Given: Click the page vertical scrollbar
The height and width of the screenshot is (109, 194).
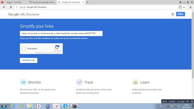Looking at the screenshot, I should point(193,45).
